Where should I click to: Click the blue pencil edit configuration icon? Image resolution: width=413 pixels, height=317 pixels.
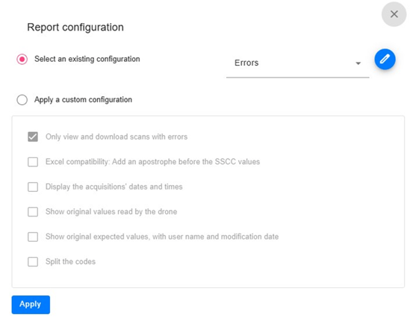(385, 59)
